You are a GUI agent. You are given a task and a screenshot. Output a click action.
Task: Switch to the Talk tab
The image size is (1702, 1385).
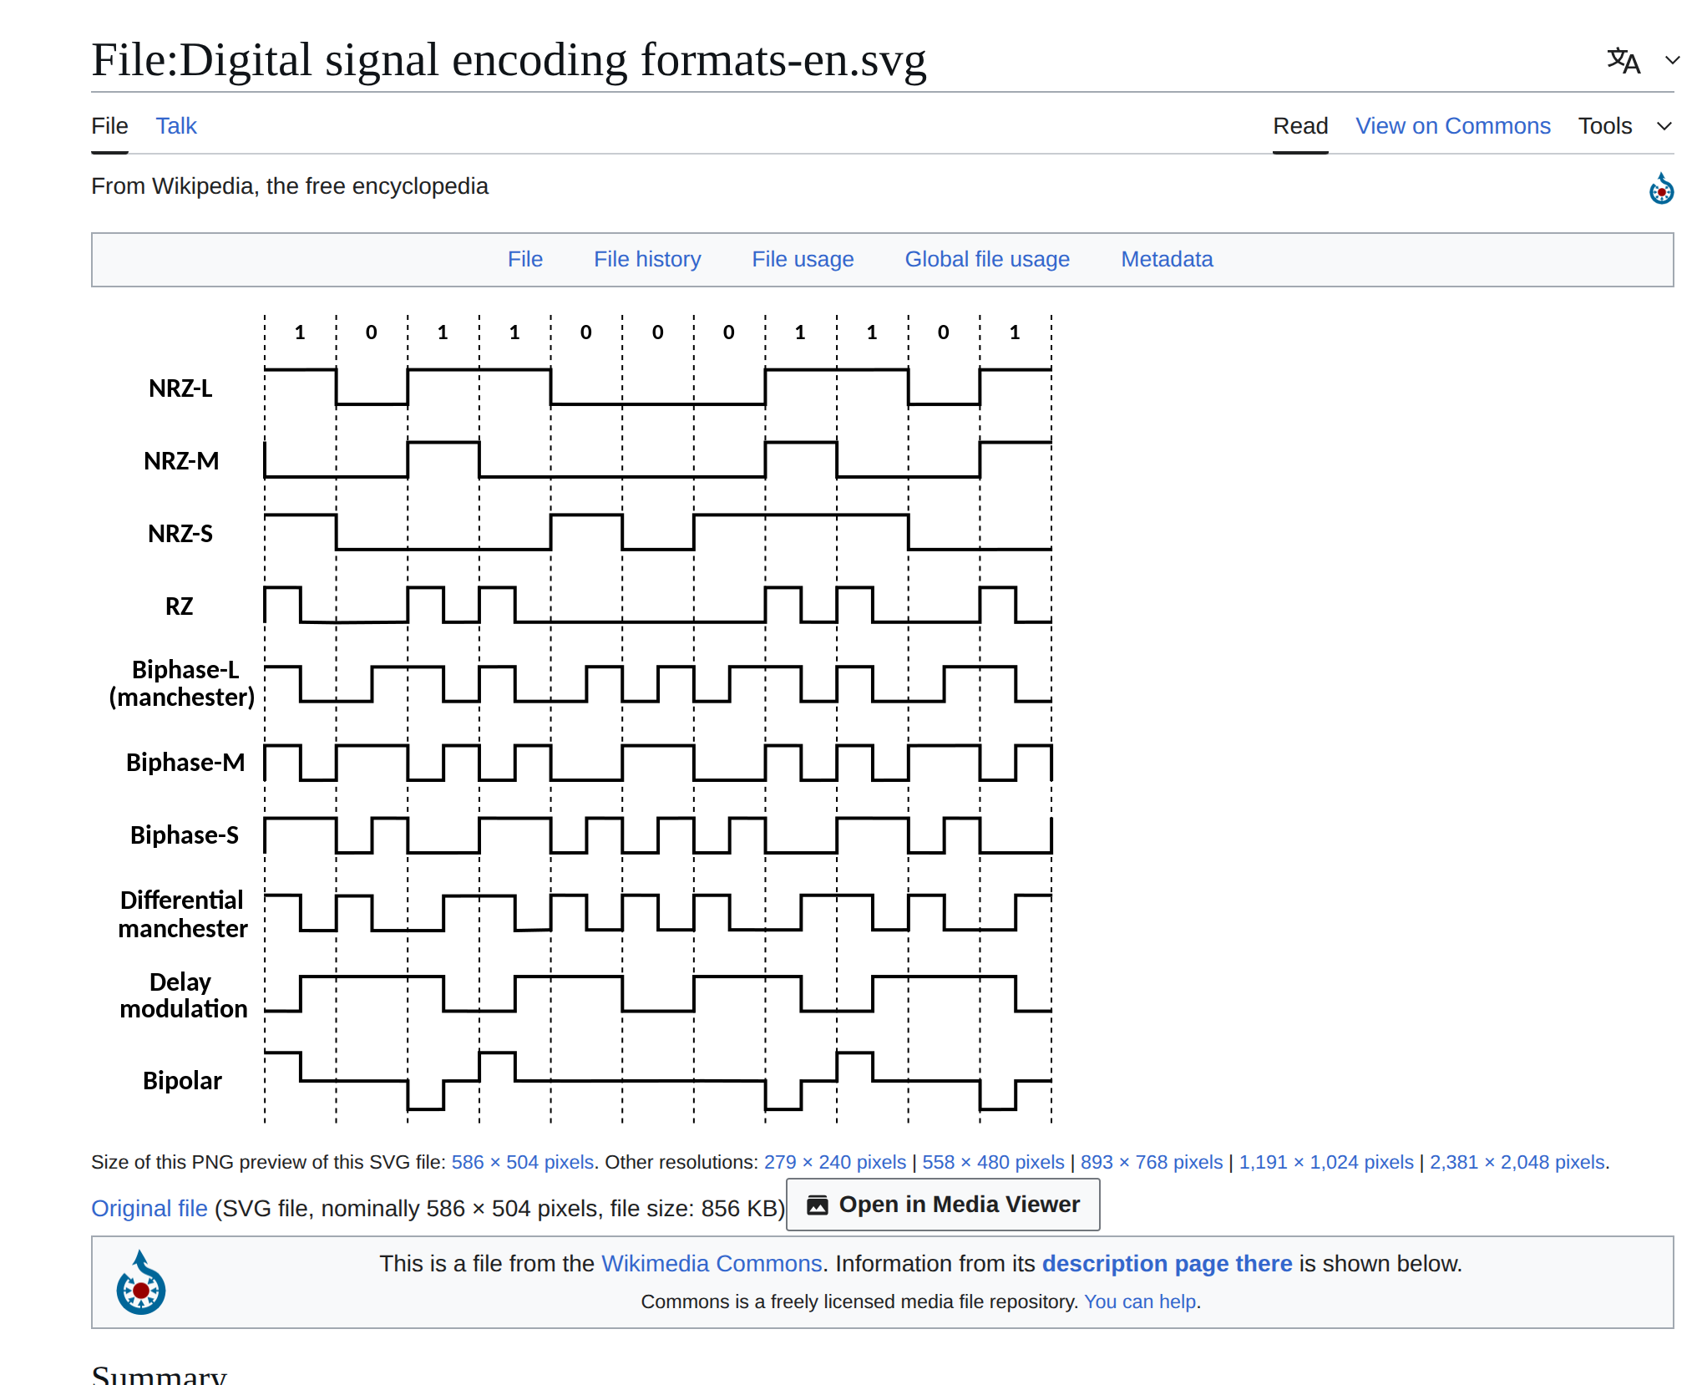point(176,126)
